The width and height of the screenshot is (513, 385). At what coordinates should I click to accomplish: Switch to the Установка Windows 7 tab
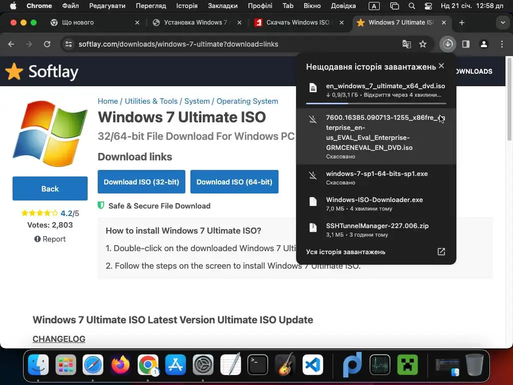tap(195, 23)
